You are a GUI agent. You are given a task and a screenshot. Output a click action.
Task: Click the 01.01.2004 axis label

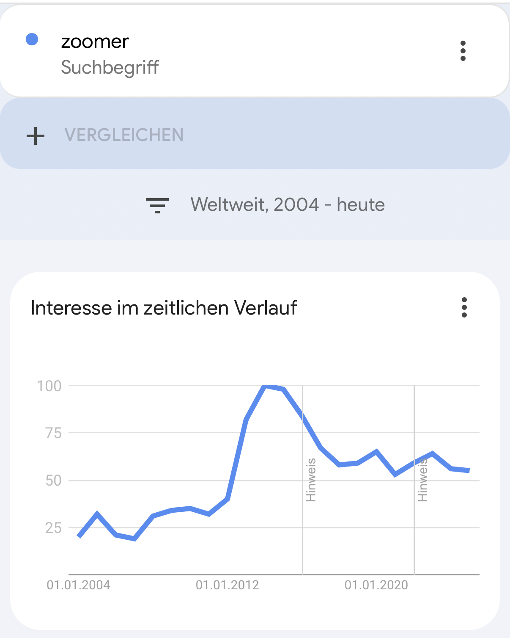coord(78,585)
